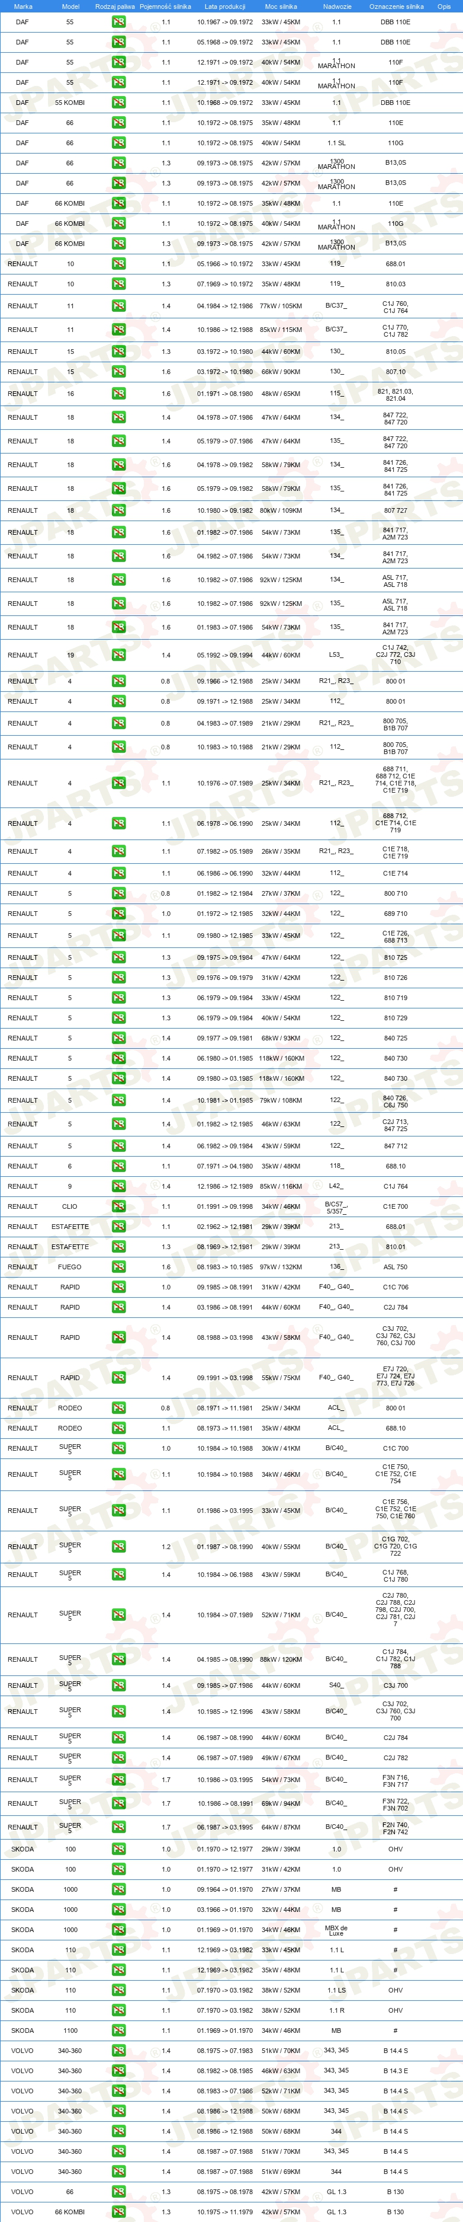Click fuel icon in Renault 16 row

click(118, 393)
